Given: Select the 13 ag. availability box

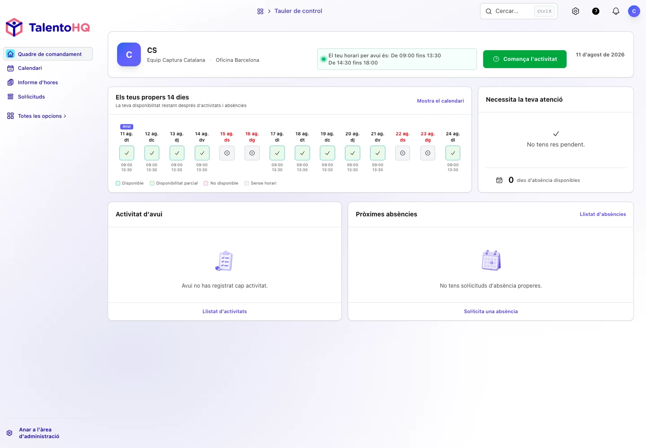Looking at the screenshot, I should coord(177,153).
